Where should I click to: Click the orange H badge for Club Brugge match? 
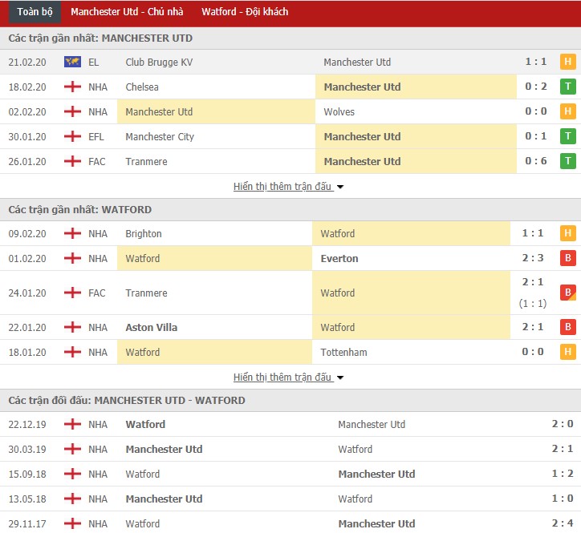pos(567,62)
